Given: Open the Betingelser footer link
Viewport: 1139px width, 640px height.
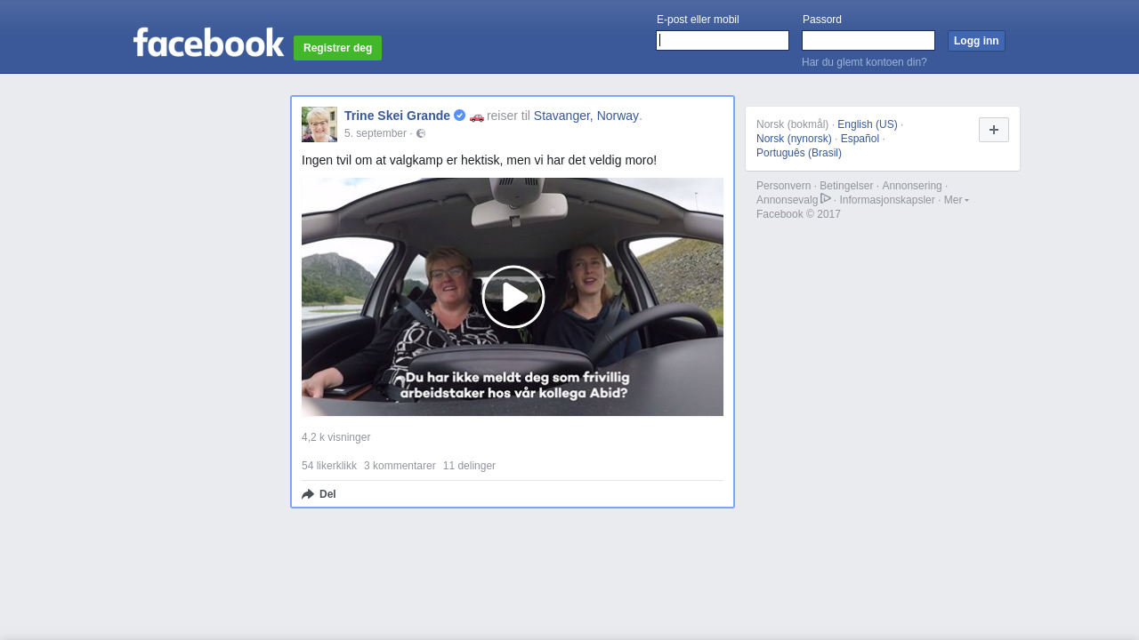Looking at the screenshot, I should click(x=846, y=186).
